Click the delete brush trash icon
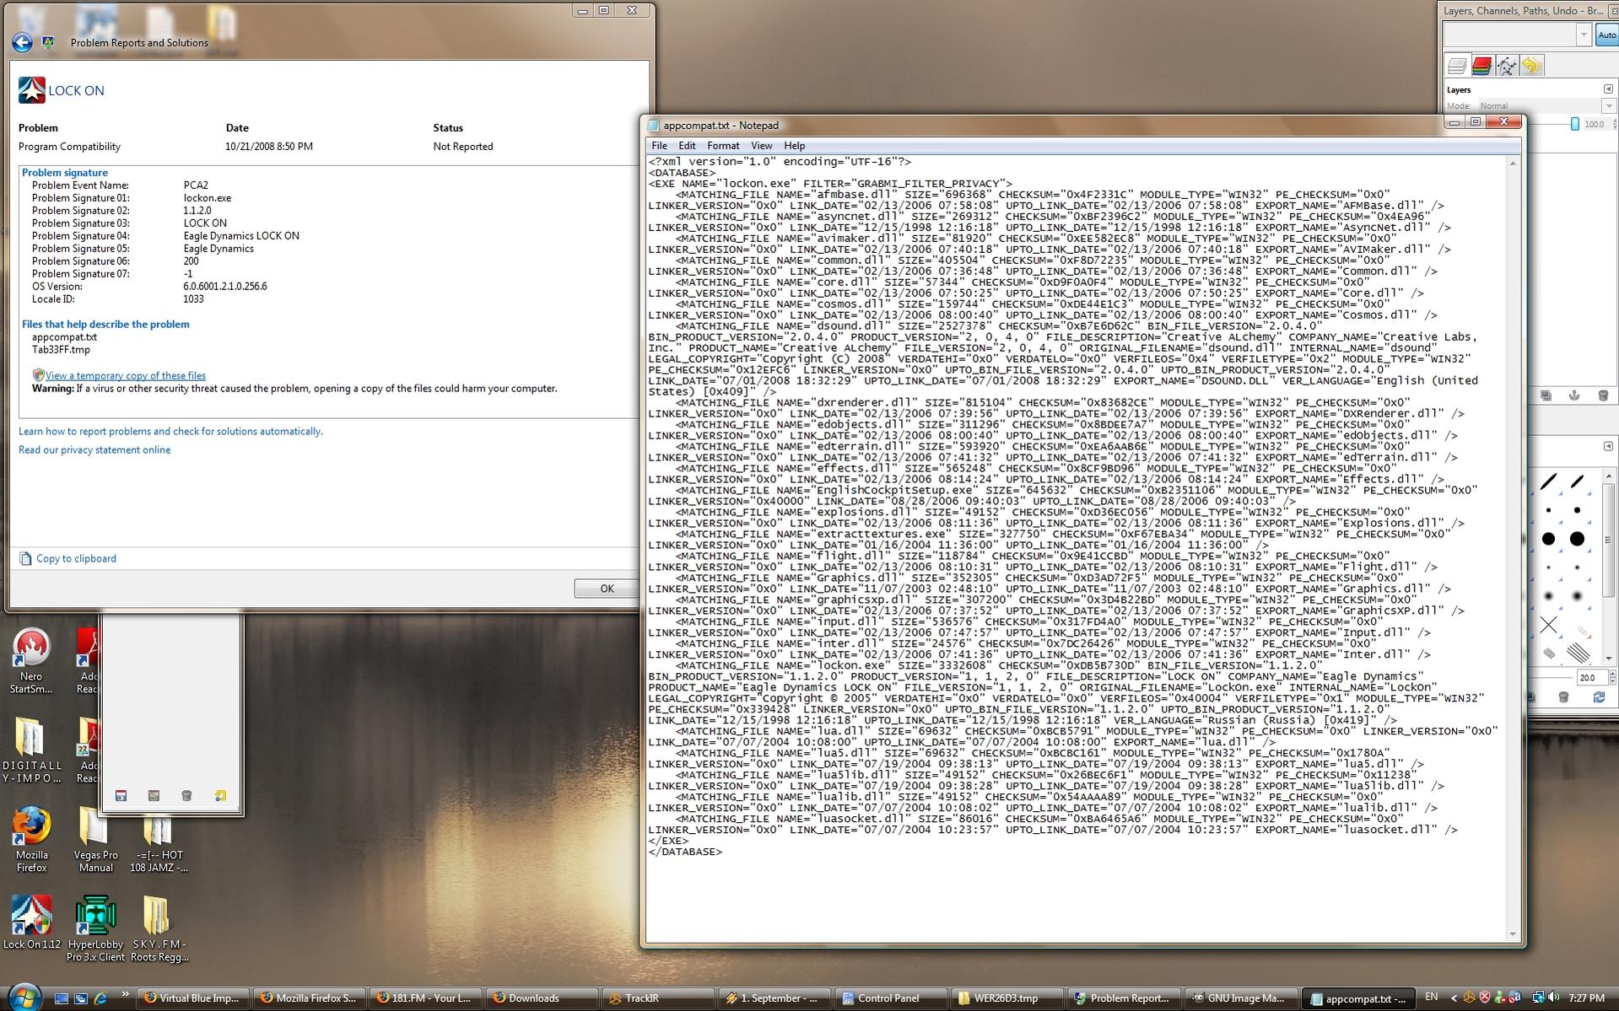 pyautogui.click(x=1563, y=697)
